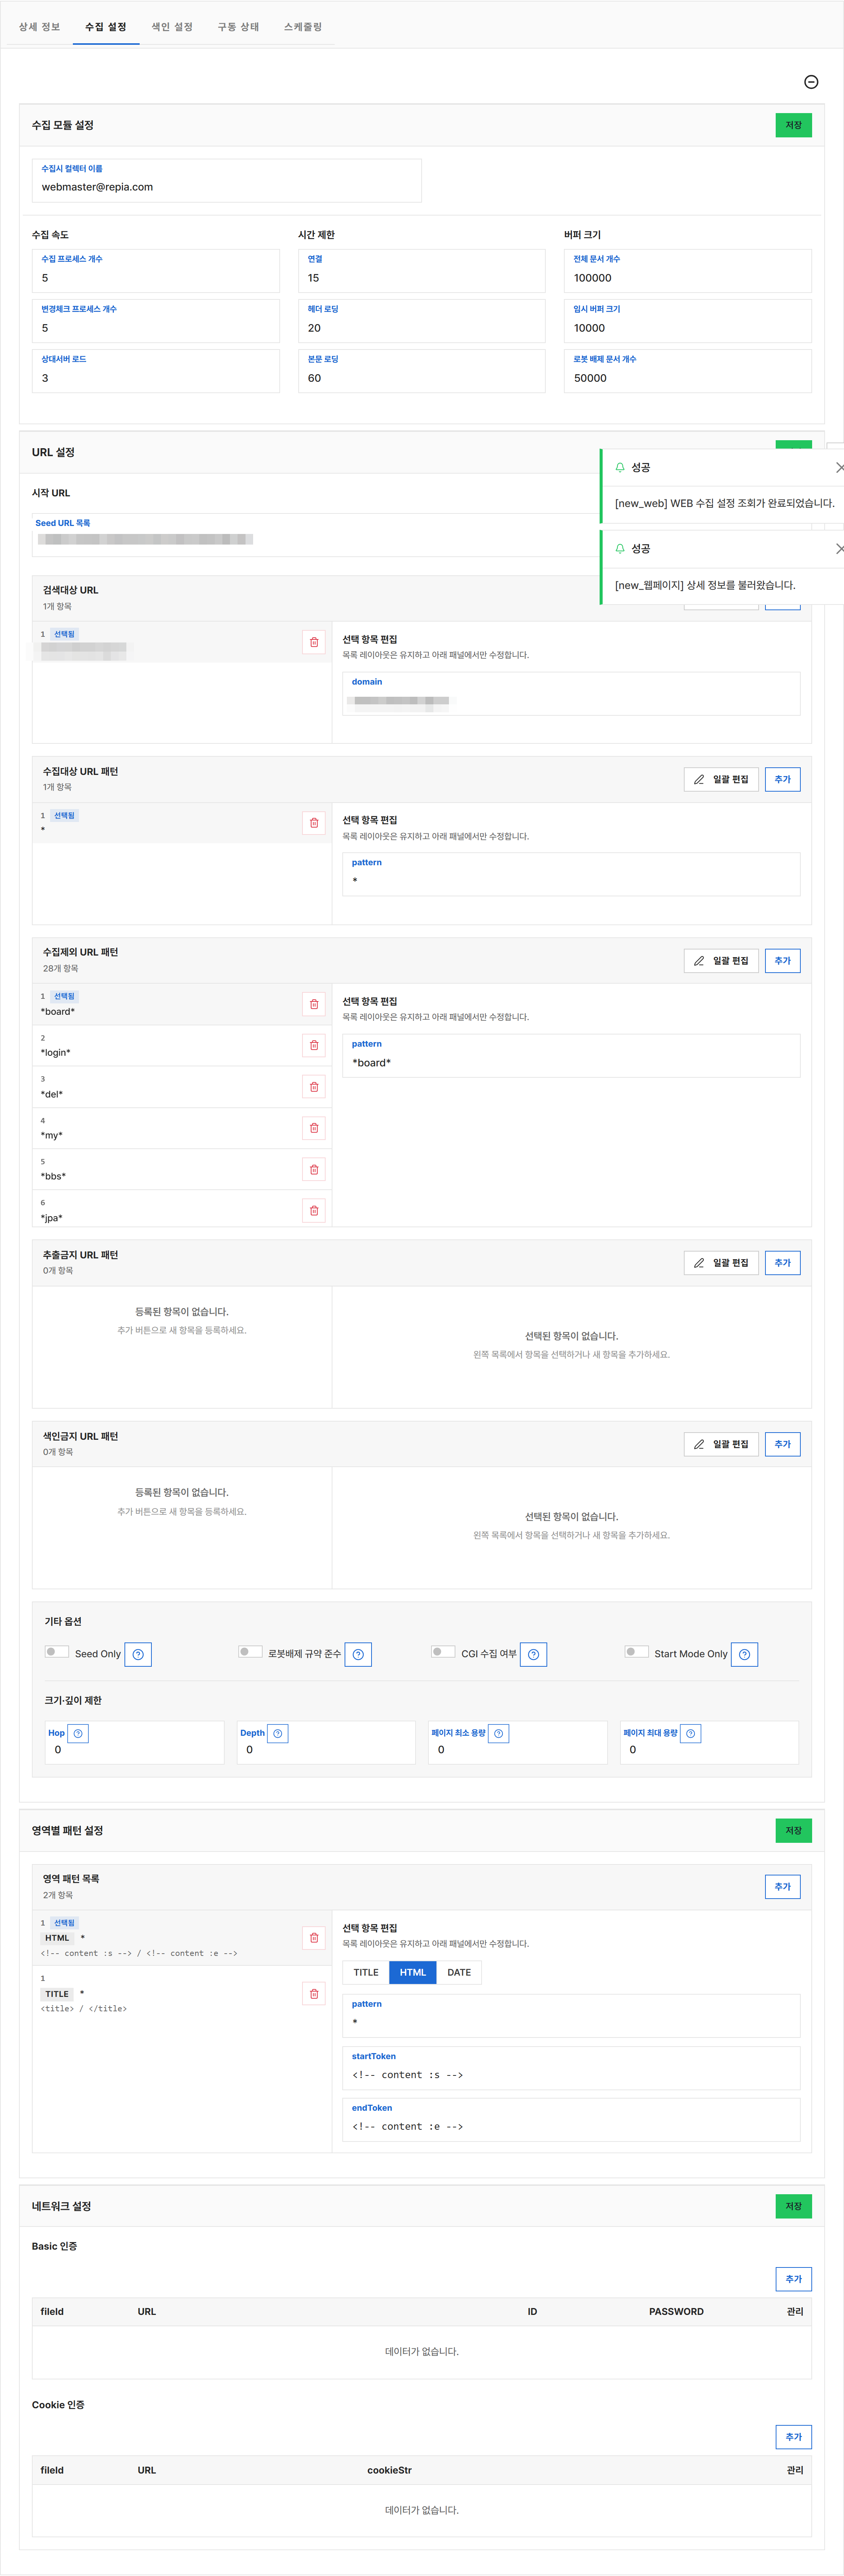This screenshot has width=844, height=2576.
Task: Edit the endToken field
Action: pyautogui.click(x=571, y=2119)
